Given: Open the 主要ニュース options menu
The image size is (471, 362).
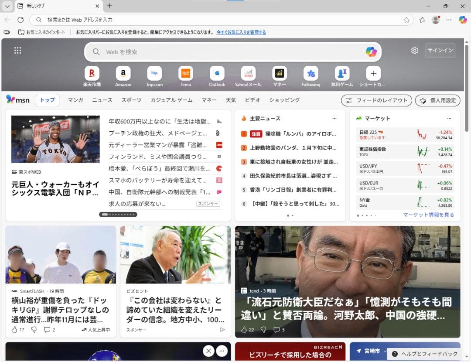Looking at the screenshot, I should coord(334,118).
